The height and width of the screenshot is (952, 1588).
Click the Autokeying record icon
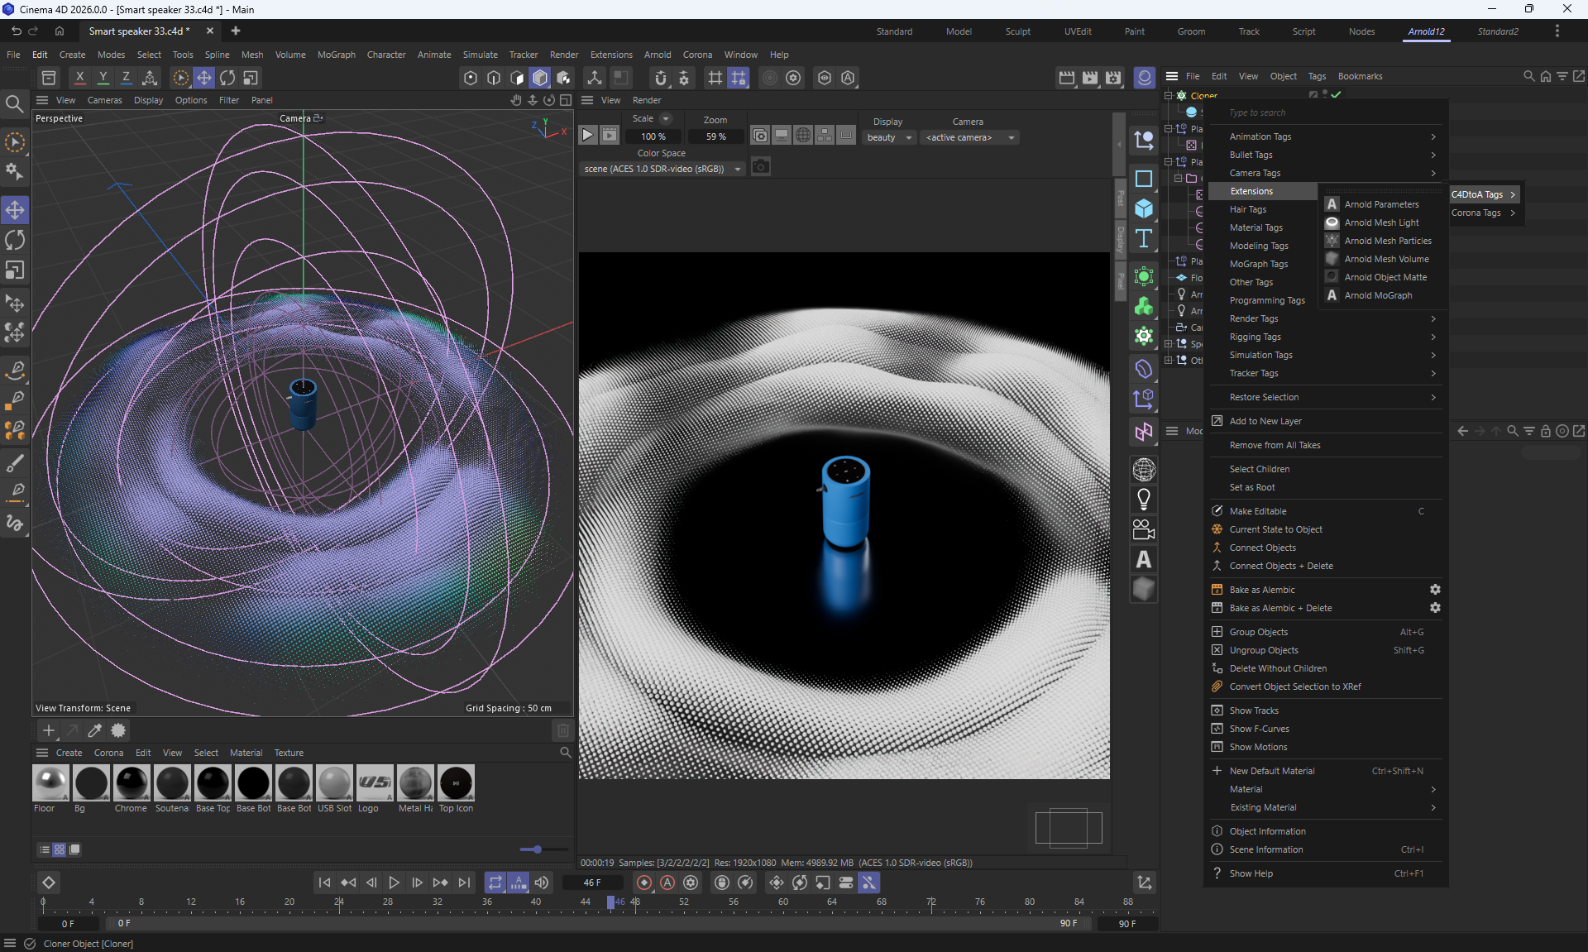tap(667, 883)
